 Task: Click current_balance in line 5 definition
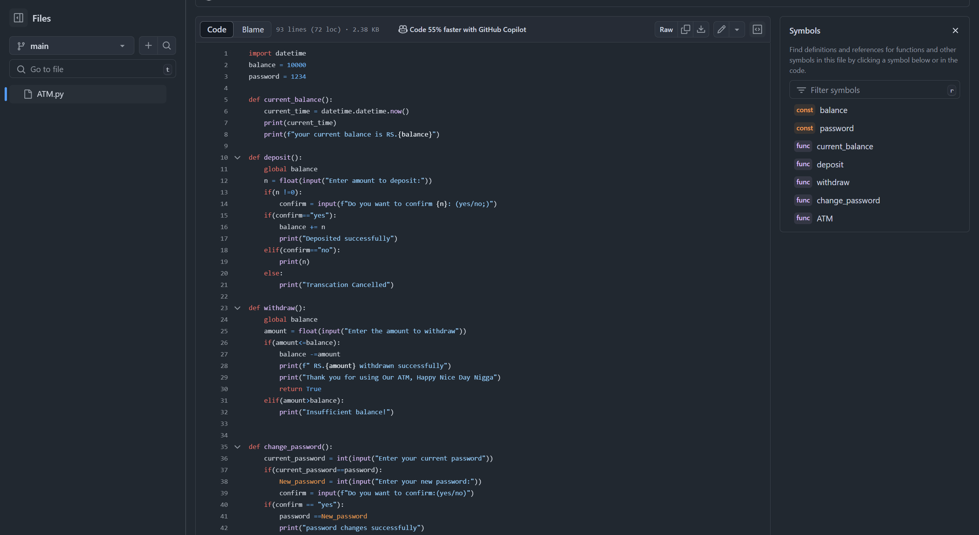click(x=292, y=100)
